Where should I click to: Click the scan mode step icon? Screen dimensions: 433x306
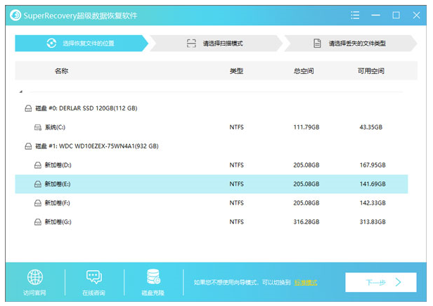[191, 43]
